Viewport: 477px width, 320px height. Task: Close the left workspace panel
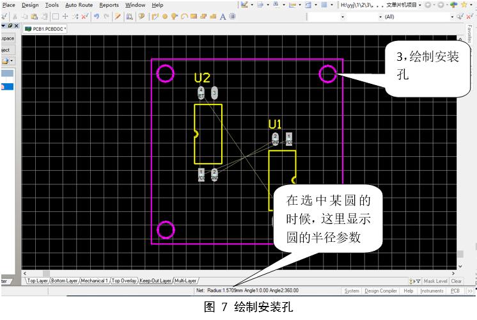pyautogui.click(x=17, y=26)
